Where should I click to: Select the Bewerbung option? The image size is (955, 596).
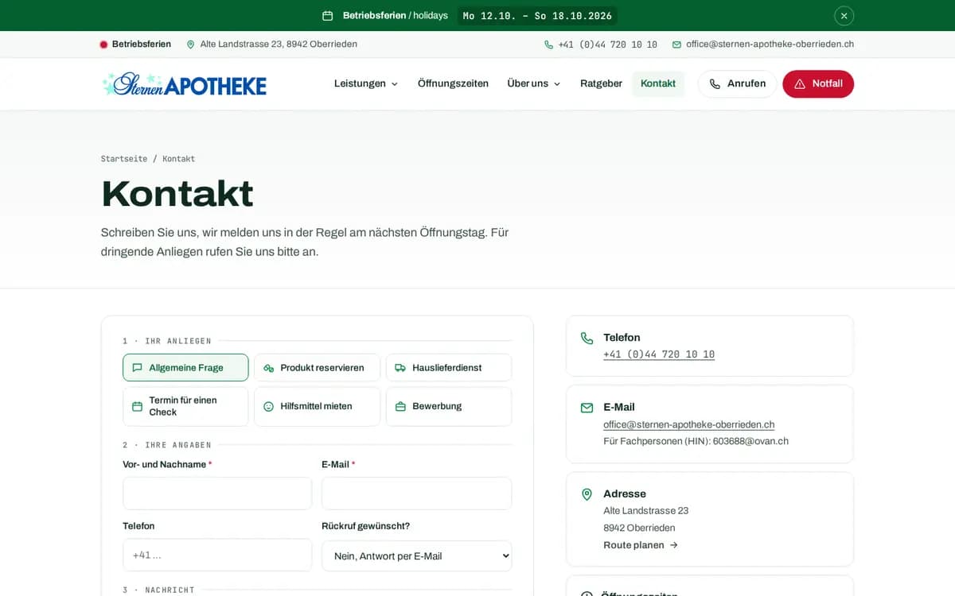(449, 406)
